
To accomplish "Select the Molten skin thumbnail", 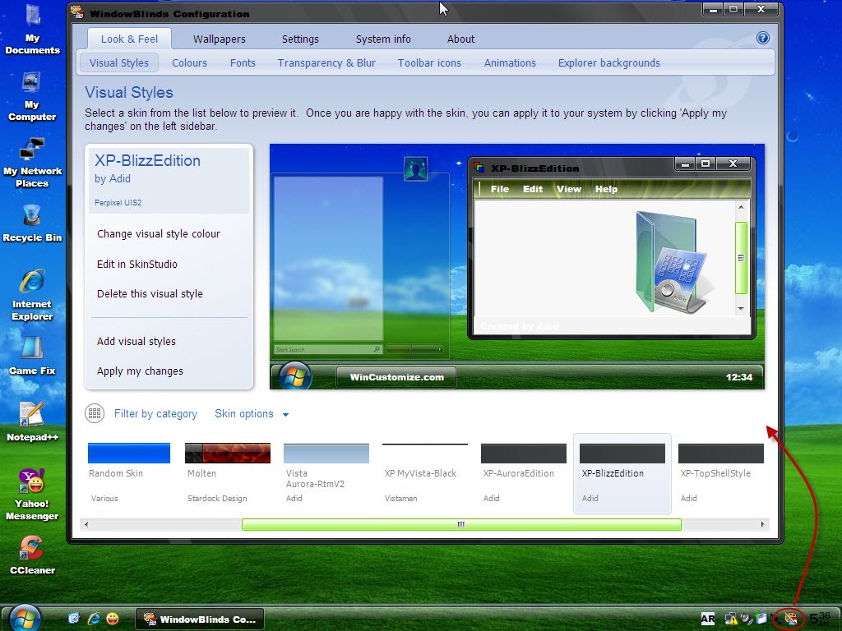I will [x=227, y=453].
